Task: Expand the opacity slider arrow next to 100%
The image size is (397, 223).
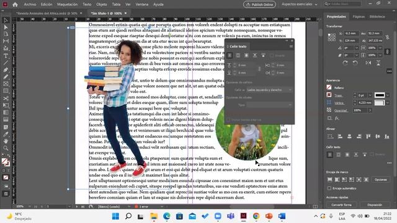Action: pyautogui.click(x=370, y=110)
